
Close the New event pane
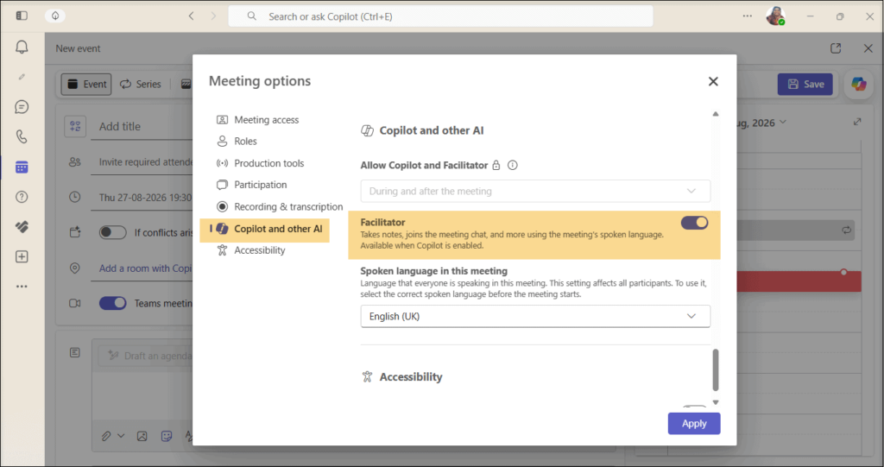click(868, 48)
